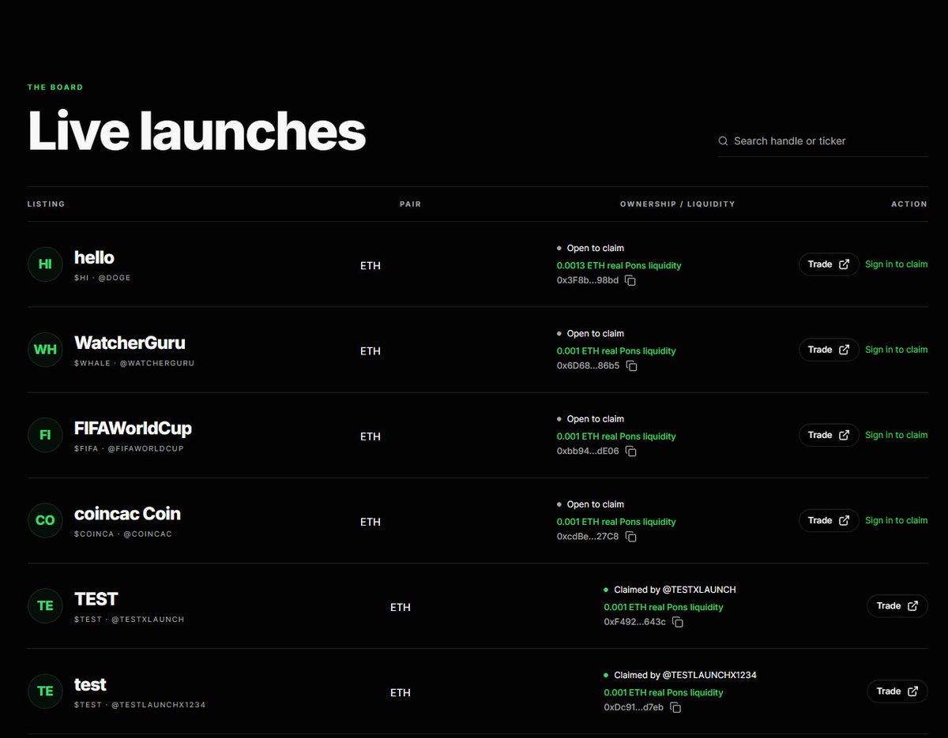Click the 0xcdBe...27C8 address text
The height and width of the screenshot is (738, 948).
[588, 537]
